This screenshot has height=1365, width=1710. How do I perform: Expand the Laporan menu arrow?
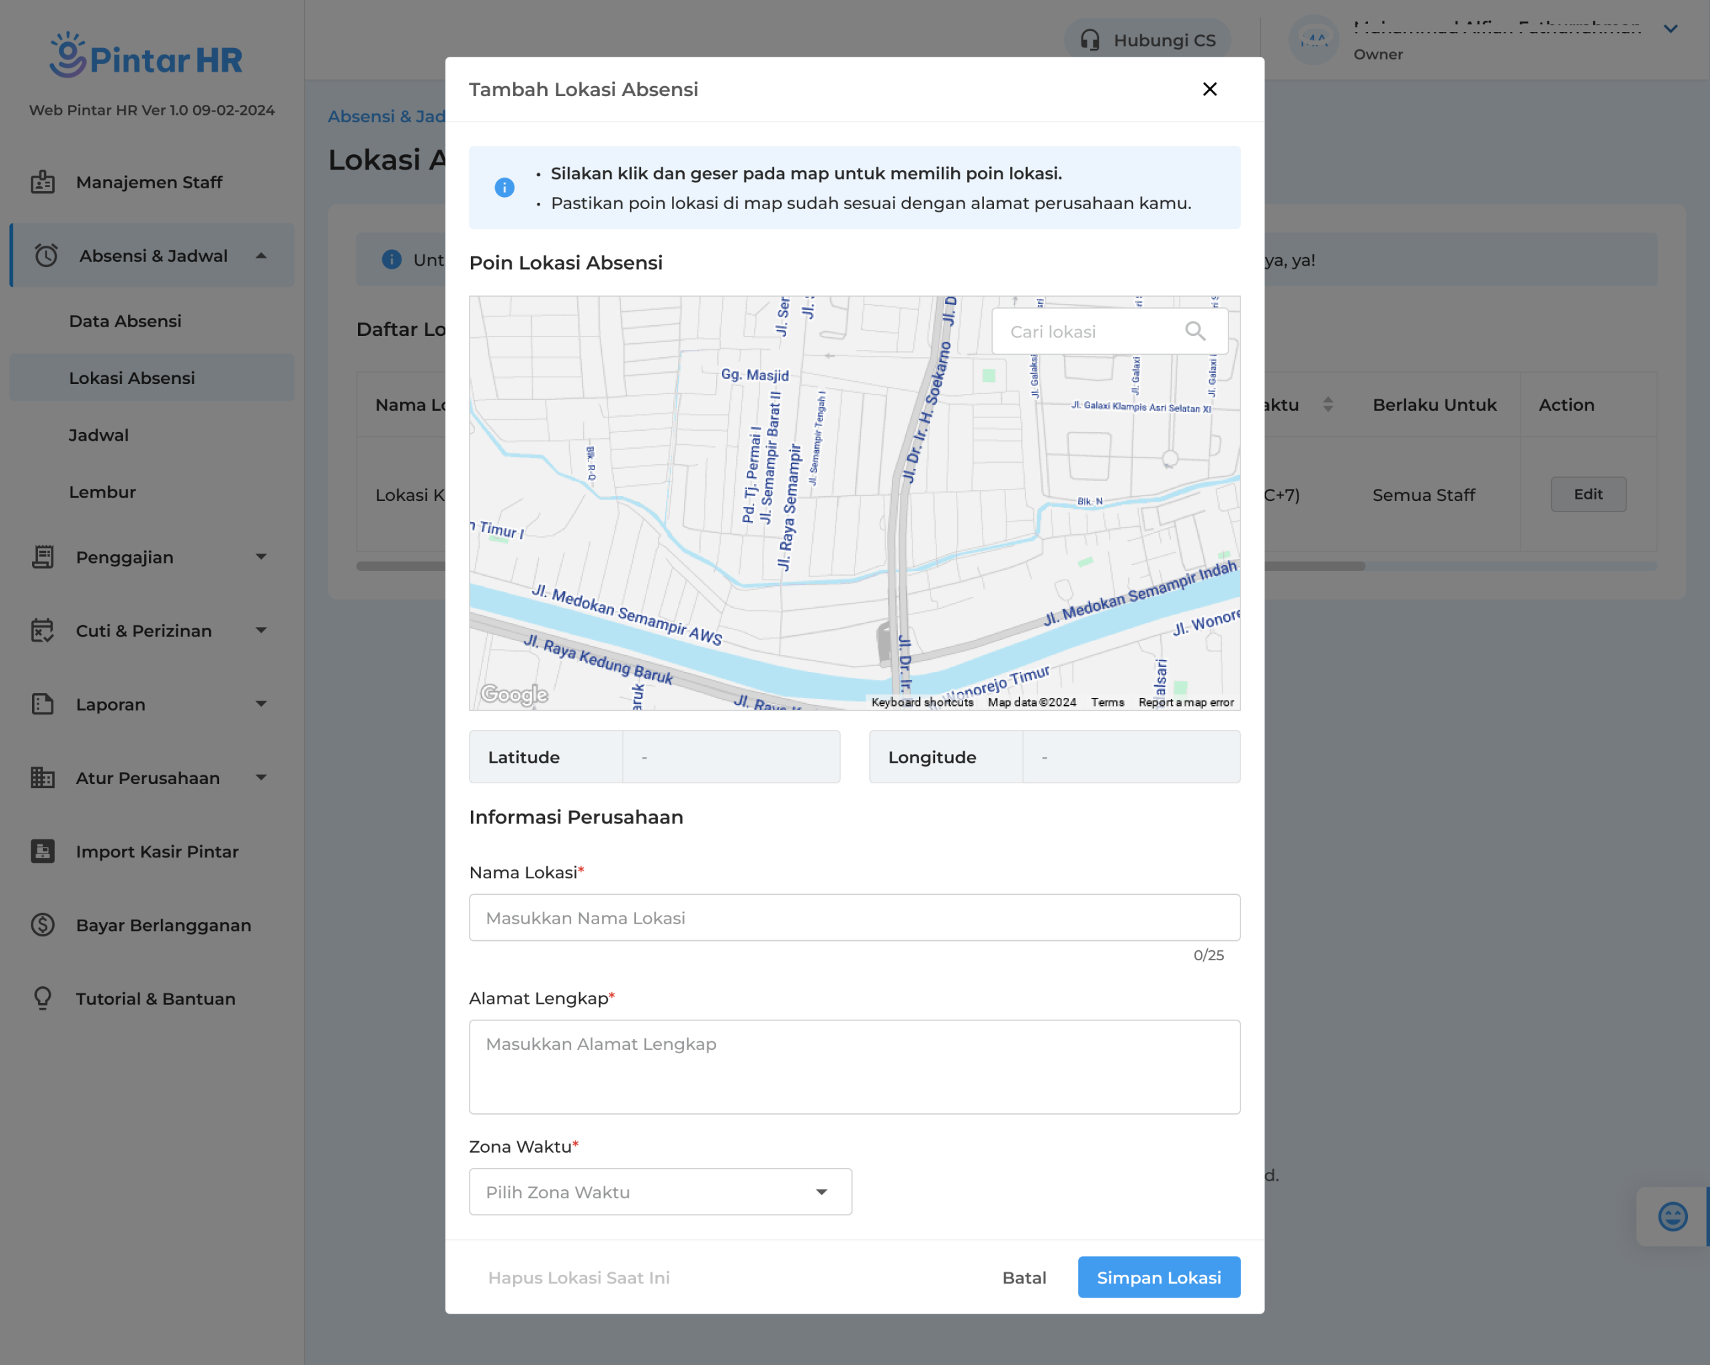pyautogui.click(x=261, y=703)
